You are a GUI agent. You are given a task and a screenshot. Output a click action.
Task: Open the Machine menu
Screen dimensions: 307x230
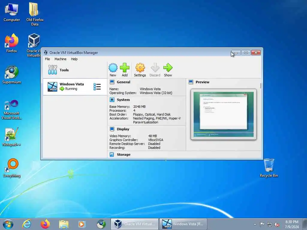coord(60,59)
